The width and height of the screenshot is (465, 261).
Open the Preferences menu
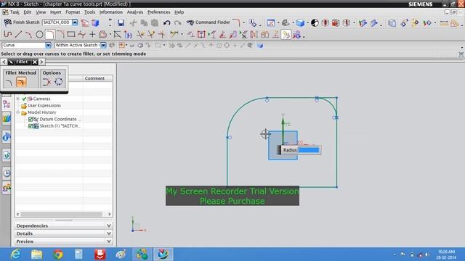(x=158, y=12)
